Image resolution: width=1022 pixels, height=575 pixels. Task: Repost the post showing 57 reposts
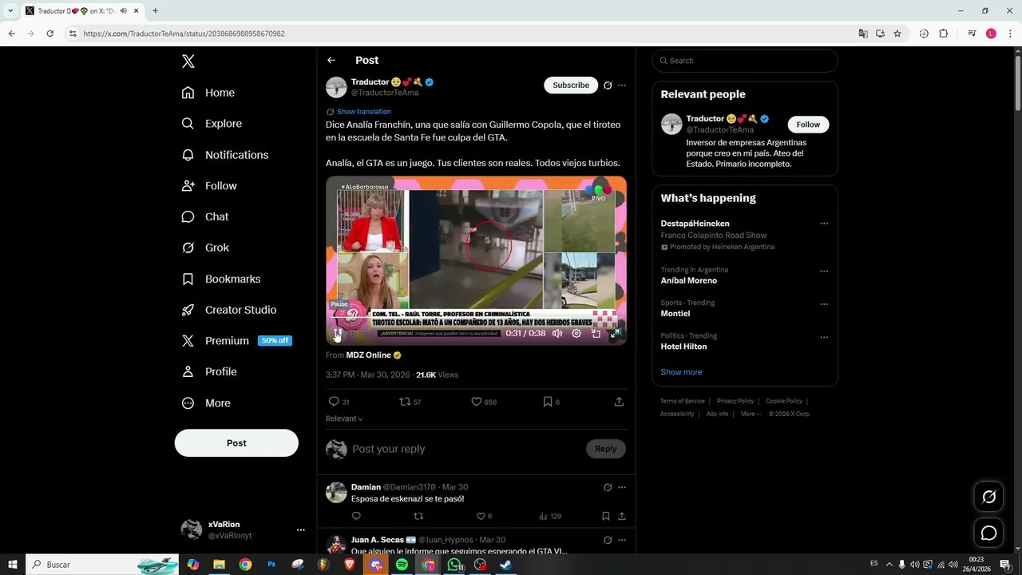coord(410,402)
